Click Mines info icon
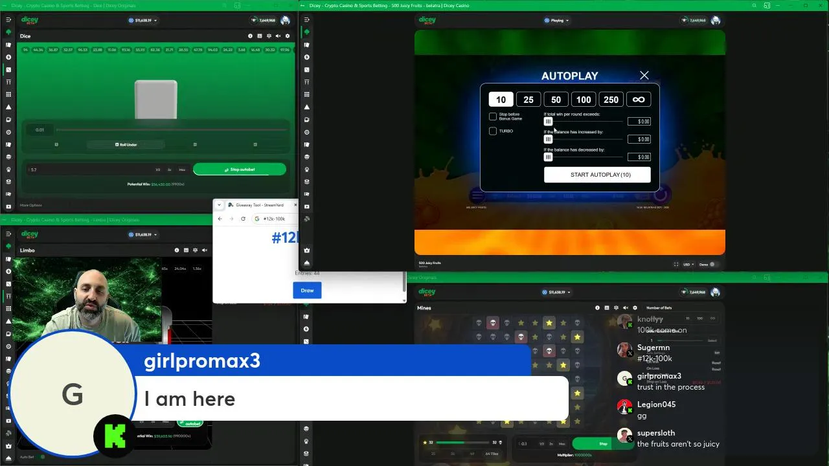Screen dimensions: 829x466 point(597,308)
